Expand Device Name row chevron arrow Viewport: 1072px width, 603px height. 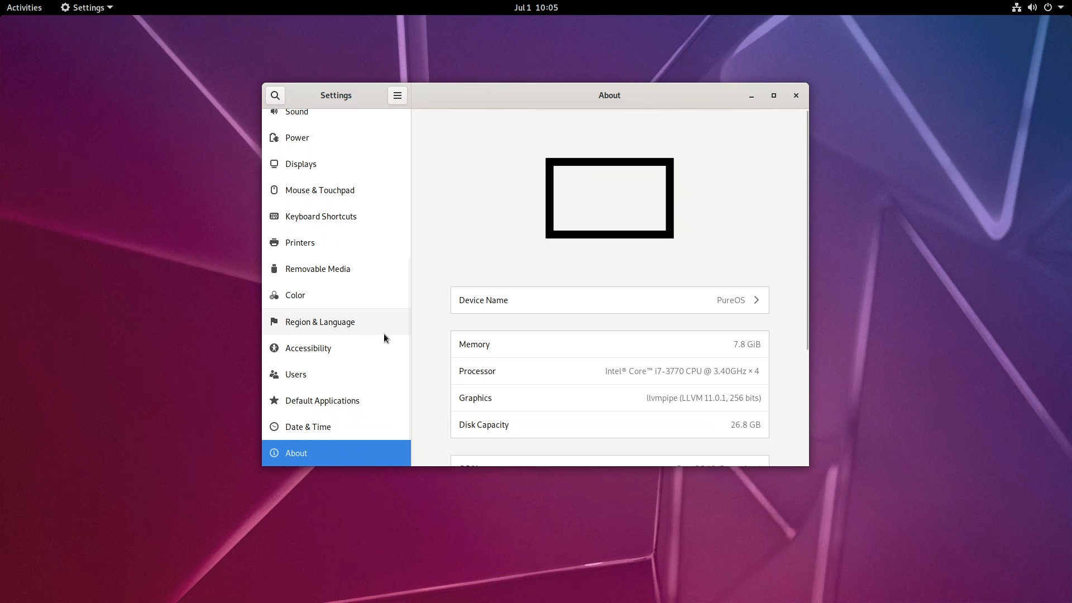tap(757, 300)
